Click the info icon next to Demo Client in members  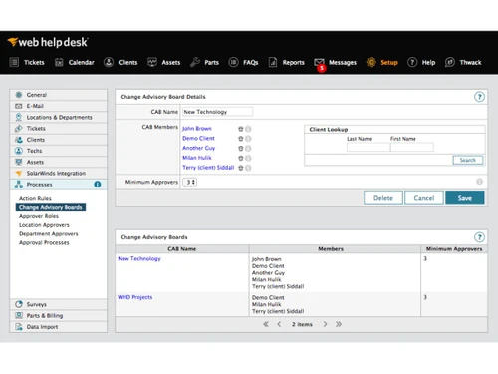click(x=248, y=139)
